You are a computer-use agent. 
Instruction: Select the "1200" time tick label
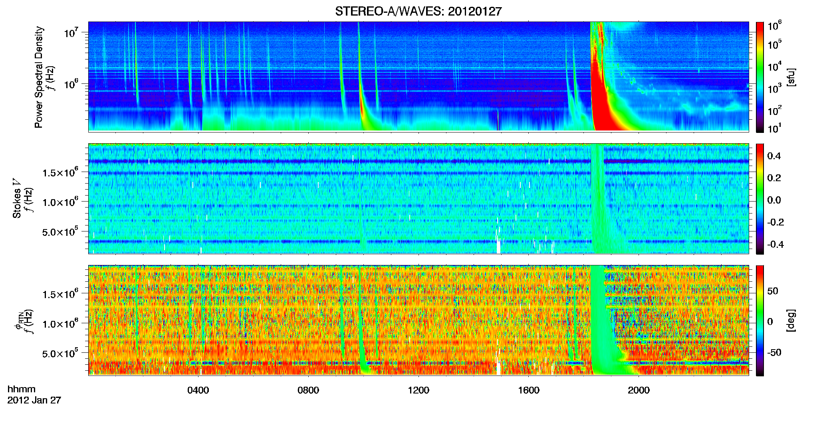pyautogui.click(x=418, y=390)
